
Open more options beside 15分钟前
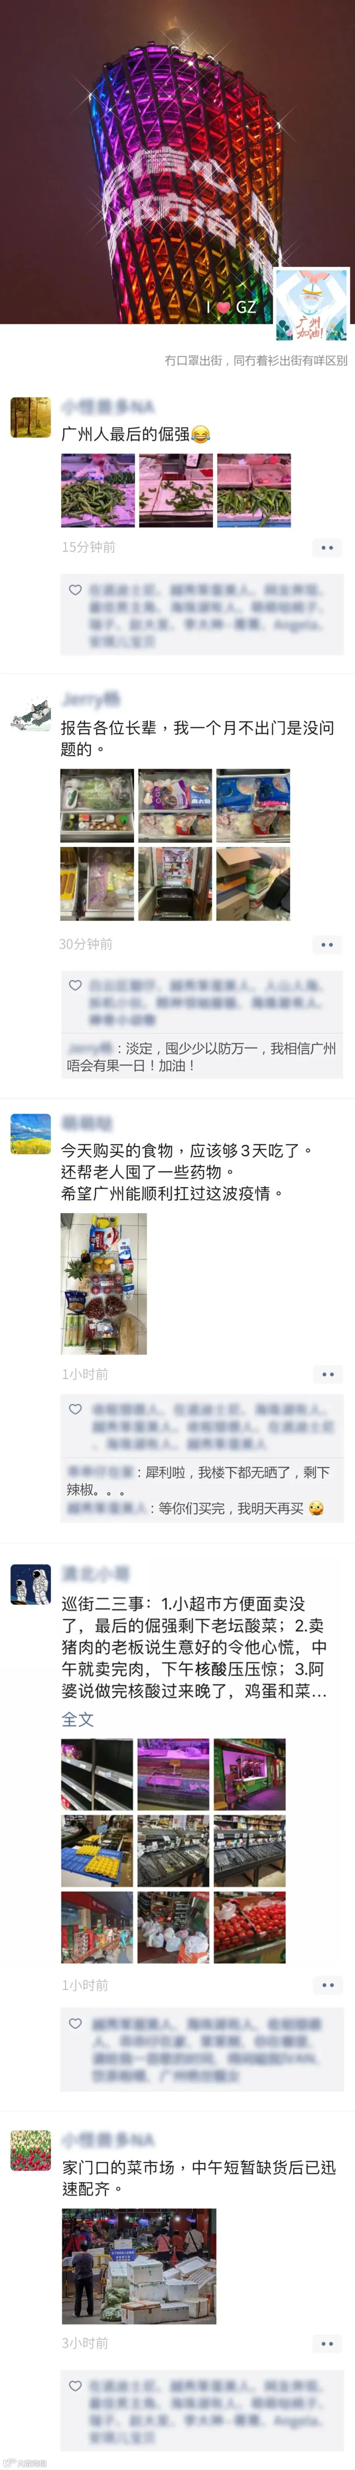327,547
